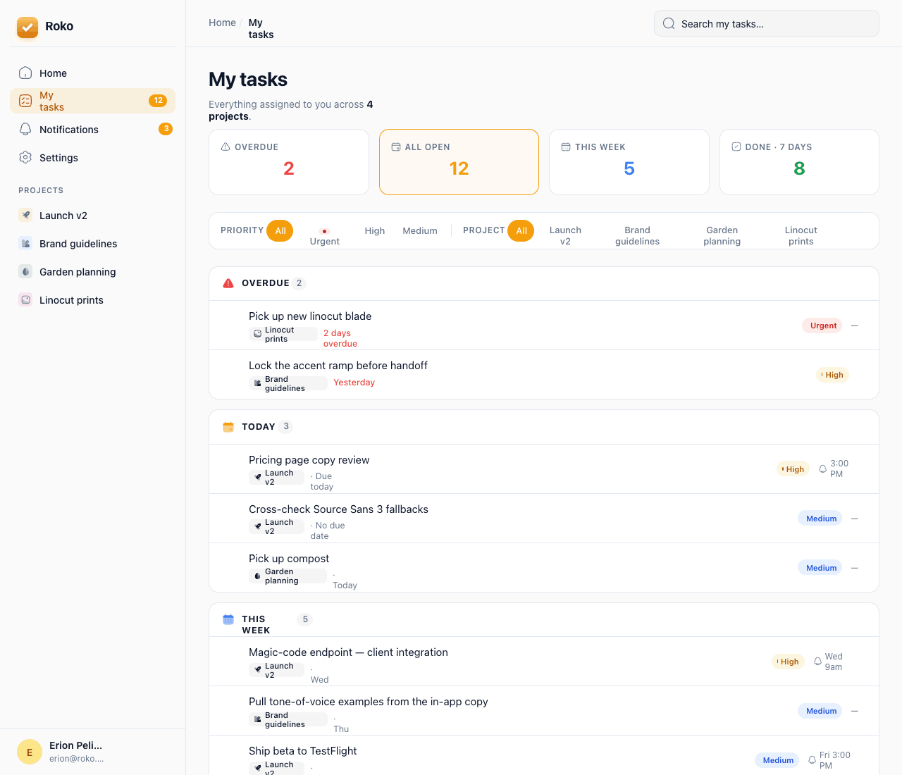Click red alert triangle in Overdue section header
Viewport: 902px width, 775px height.
coord(228,283)
